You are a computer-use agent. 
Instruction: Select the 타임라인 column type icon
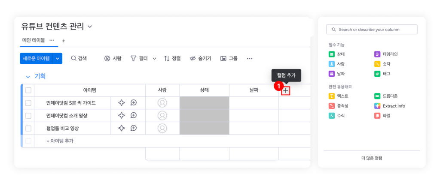[377, 54]
